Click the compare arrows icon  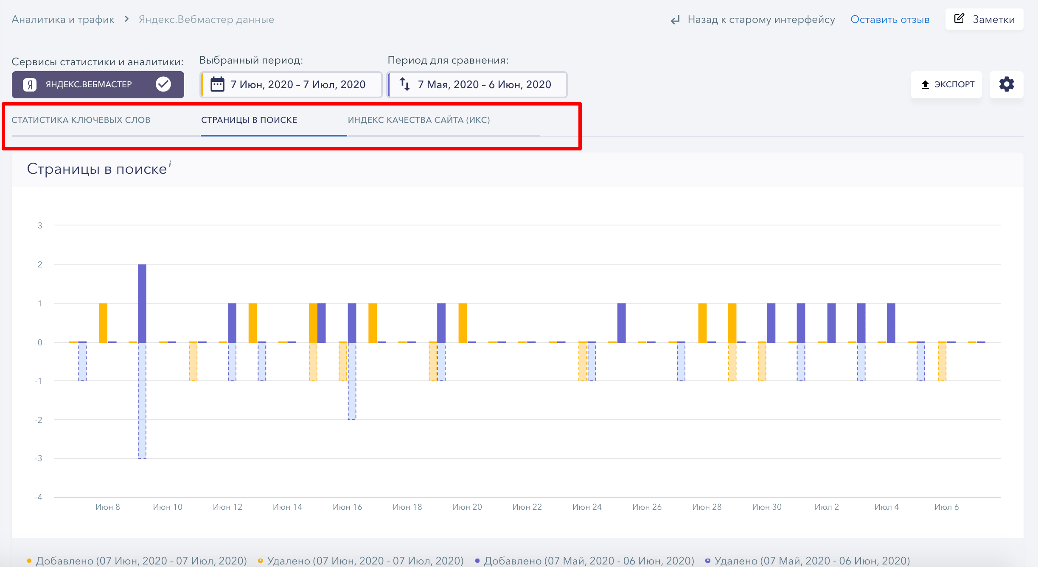(x=405, y=84)
